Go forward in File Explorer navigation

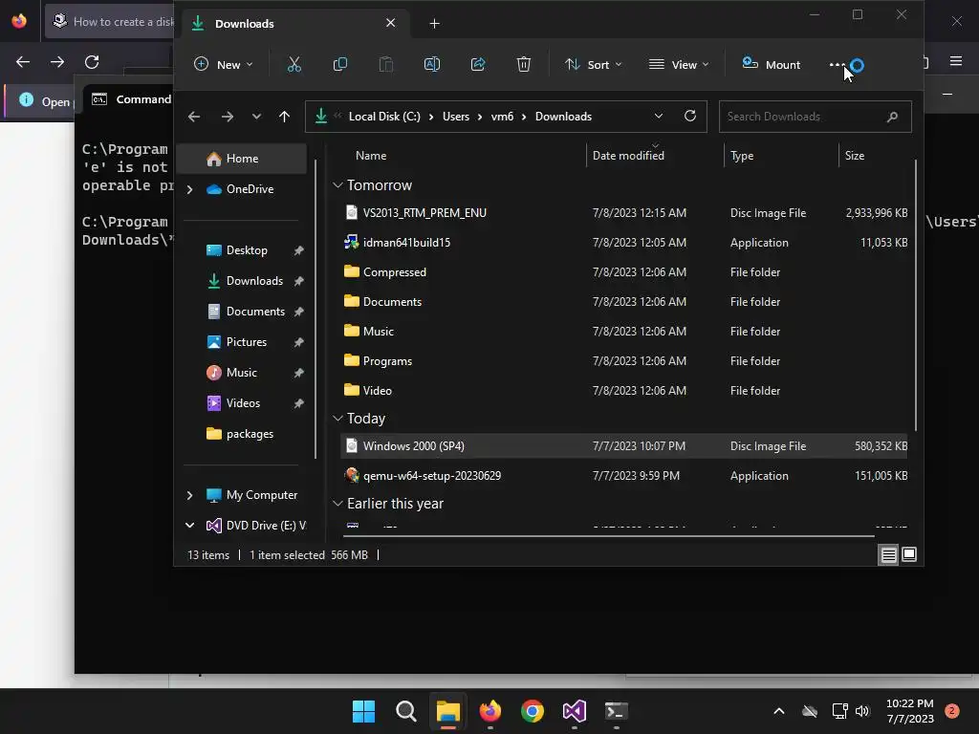coord(228,117)
